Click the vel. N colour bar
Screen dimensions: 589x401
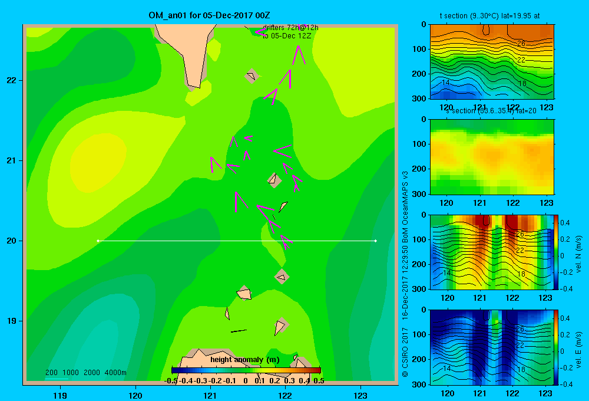(557, 252)
